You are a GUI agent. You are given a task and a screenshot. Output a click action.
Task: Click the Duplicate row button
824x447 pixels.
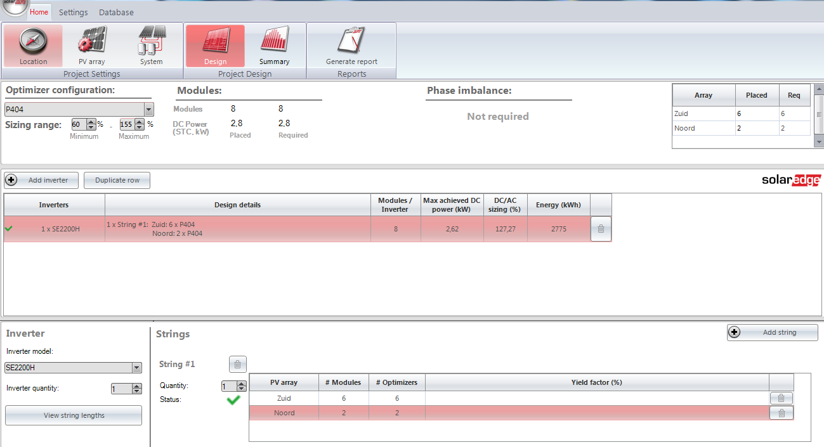[117, 180]
